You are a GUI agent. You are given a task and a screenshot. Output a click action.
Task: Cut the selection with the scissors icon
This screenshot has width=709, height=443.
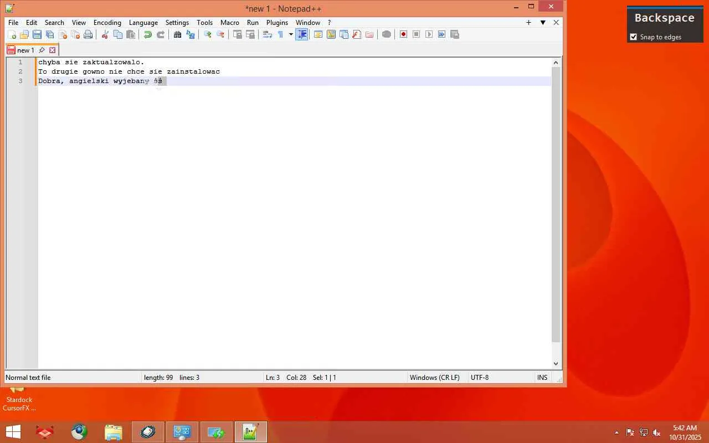click(105, 34)
